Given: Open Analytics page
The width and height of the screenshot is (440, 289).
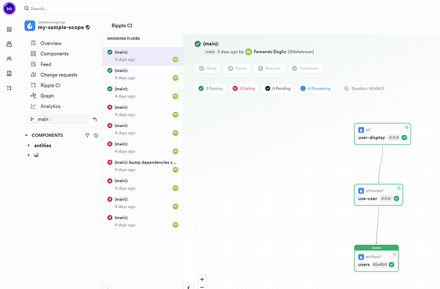Looking at the screenshot, I should pos(50,106).
